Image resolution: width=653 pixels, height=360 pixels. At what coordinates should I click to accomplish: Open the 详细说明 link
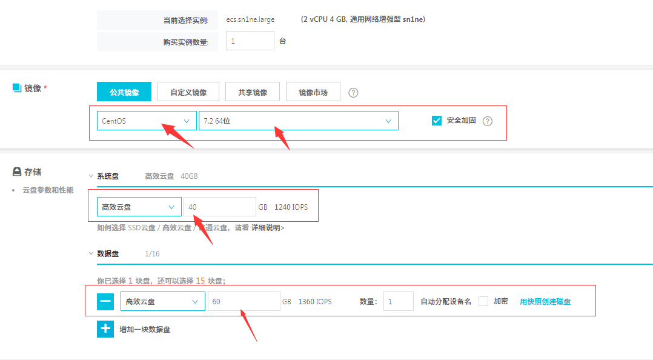tap(267, 228)
